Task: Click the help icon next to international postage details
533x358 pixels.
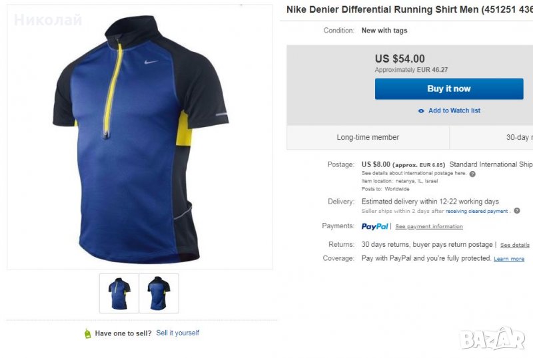Action: [x=472, y=174]
